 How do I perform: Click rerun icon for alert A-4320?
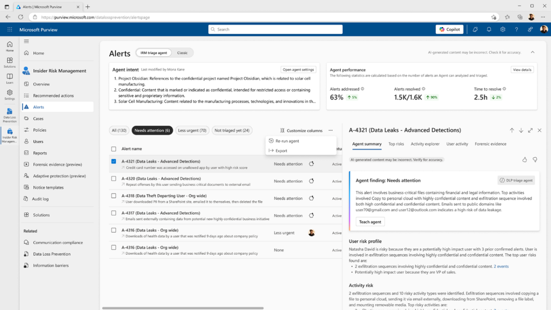[311, 181]
